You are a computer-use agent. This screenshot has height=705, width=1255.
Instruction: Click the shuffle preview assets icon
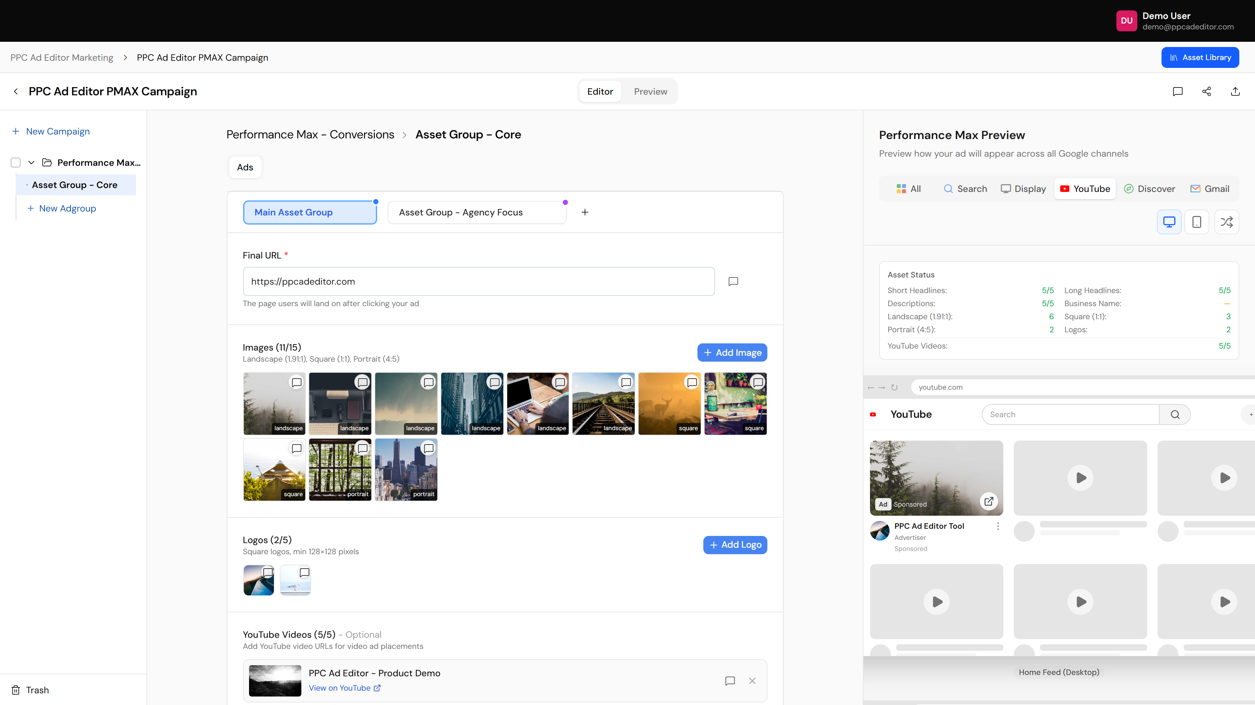click(x=1226, y=222)
